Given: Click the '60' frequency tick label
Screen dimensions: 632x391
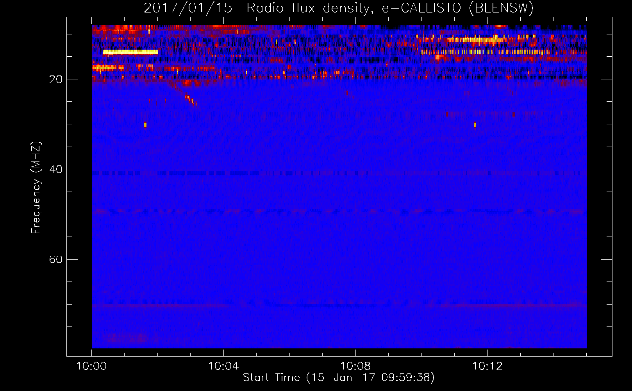Looking at the screenshot, I should coord(56,259).
